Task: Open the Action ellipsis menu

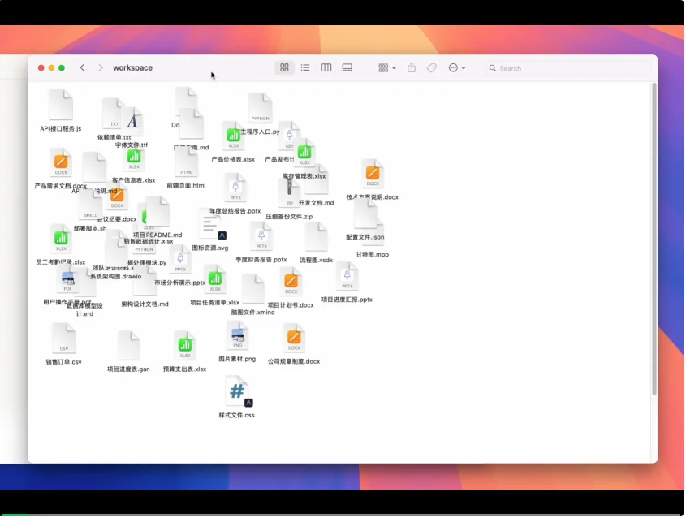Action: [457, 68]
